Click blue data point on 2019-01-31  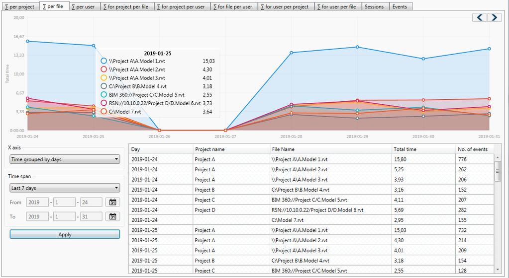(x=489, y=49)
